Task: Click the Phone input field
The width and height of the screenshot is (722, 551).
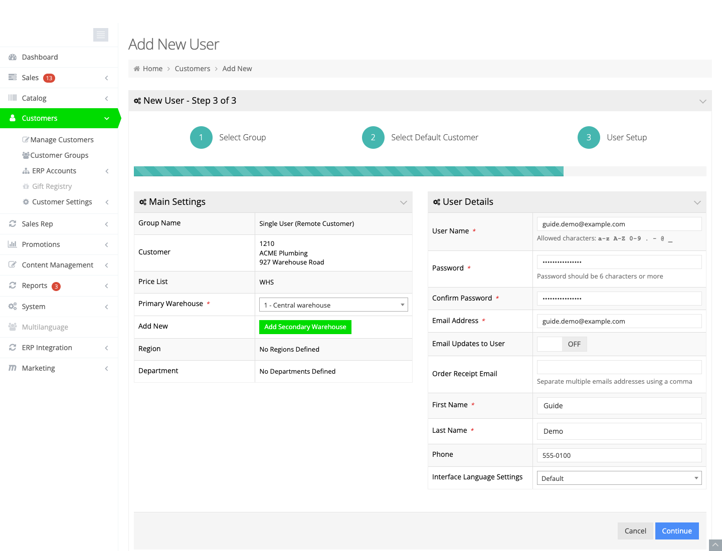Action: pos(619,455)
